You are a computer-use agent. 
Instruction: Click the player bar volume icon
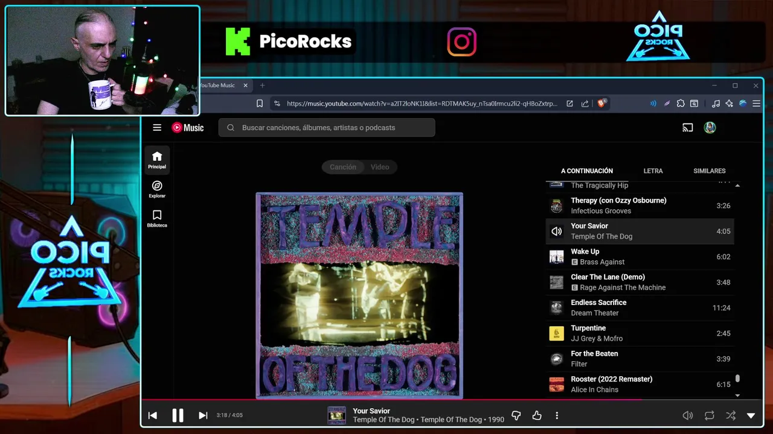(687, 415)
